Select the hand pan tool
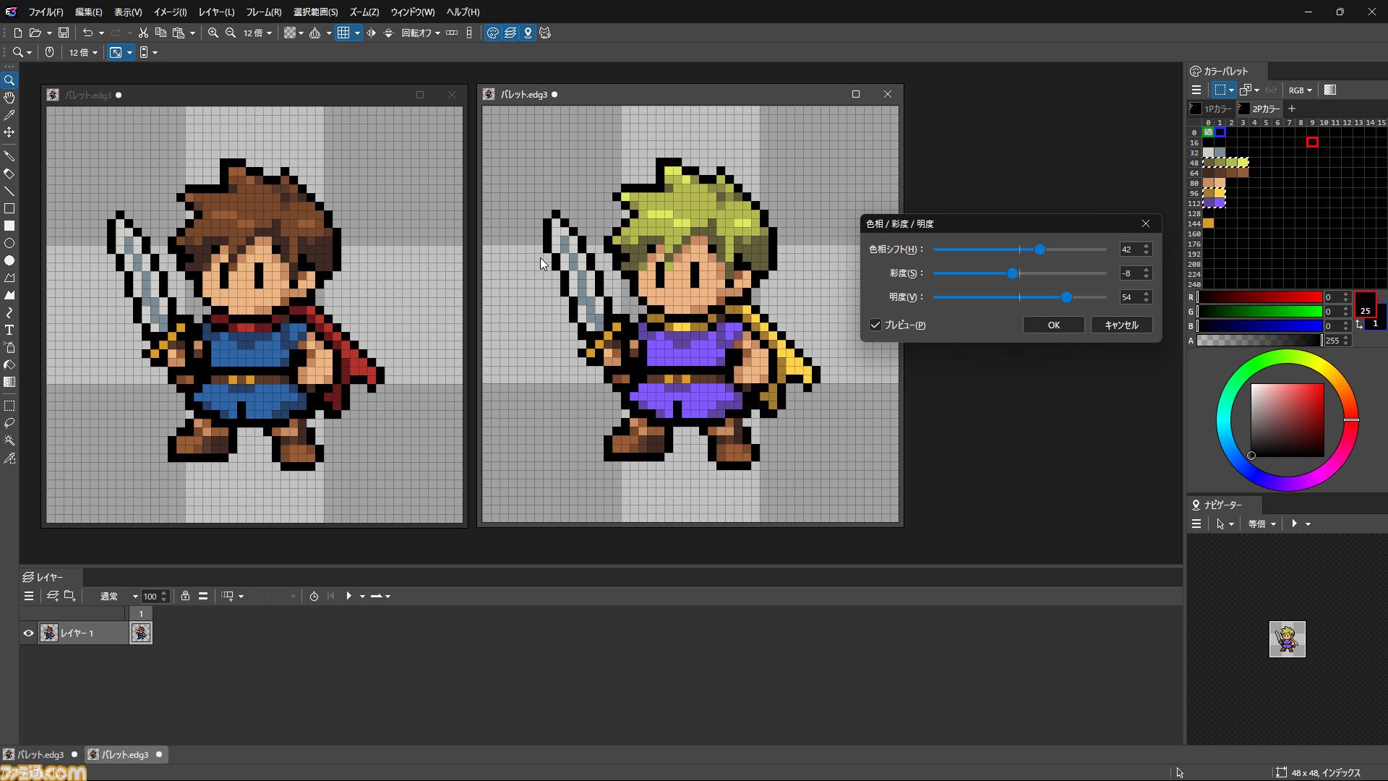Image resolution: width=1388 pixels, height=781 pixels. coord(9,98)
